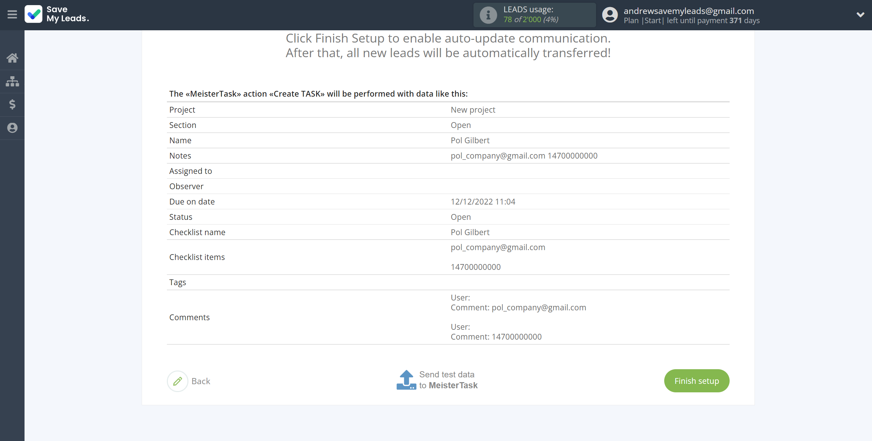The height and width of the screenshot is (441, 872).
Task: Click the Observer row label
Action: pyautogui.click(x=186, y=186)
